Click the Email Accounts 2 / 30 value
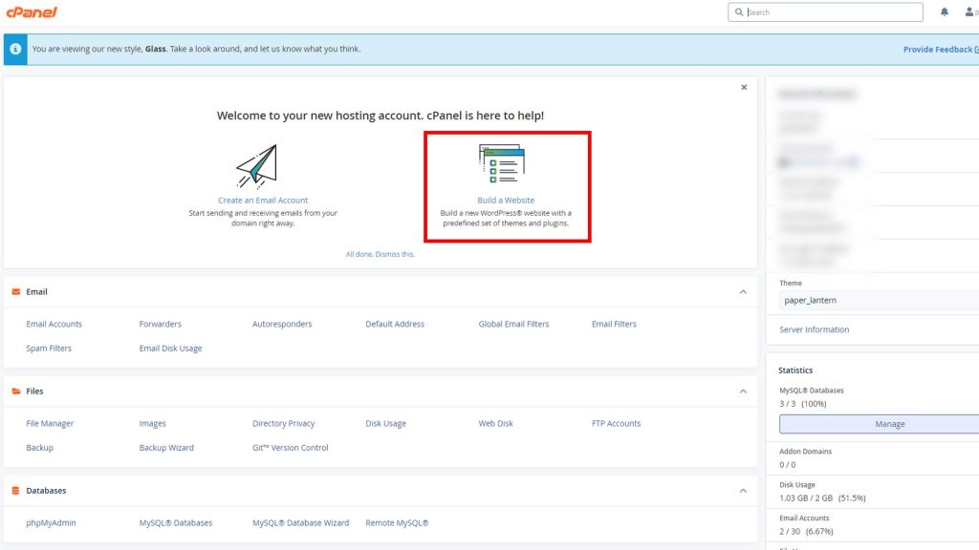Image resolution: width=979 pixels, height=550 pixels. point(806,532)
